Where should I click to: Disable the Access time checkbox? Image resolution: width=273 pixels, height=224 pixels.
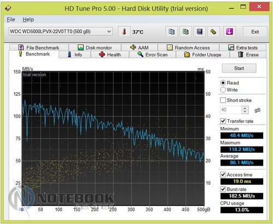tap(223, 174)
